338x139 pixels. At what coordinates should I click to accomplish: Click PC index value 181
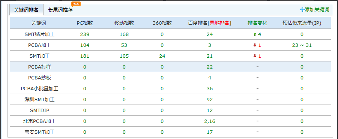(85, 56)
